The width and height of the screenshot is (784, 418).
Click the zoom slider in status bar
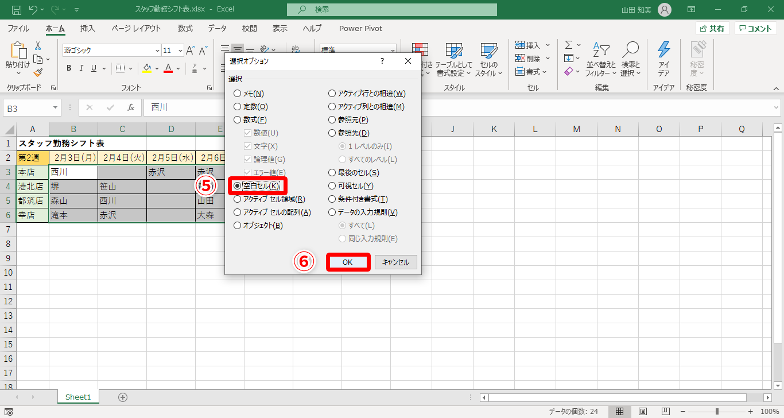point(717,411)
